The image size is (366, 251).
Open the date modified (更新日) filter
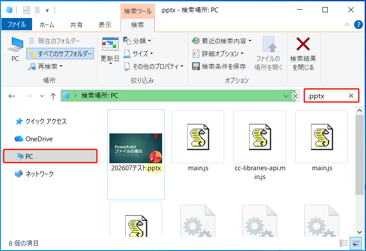click(x=110, y=50)
